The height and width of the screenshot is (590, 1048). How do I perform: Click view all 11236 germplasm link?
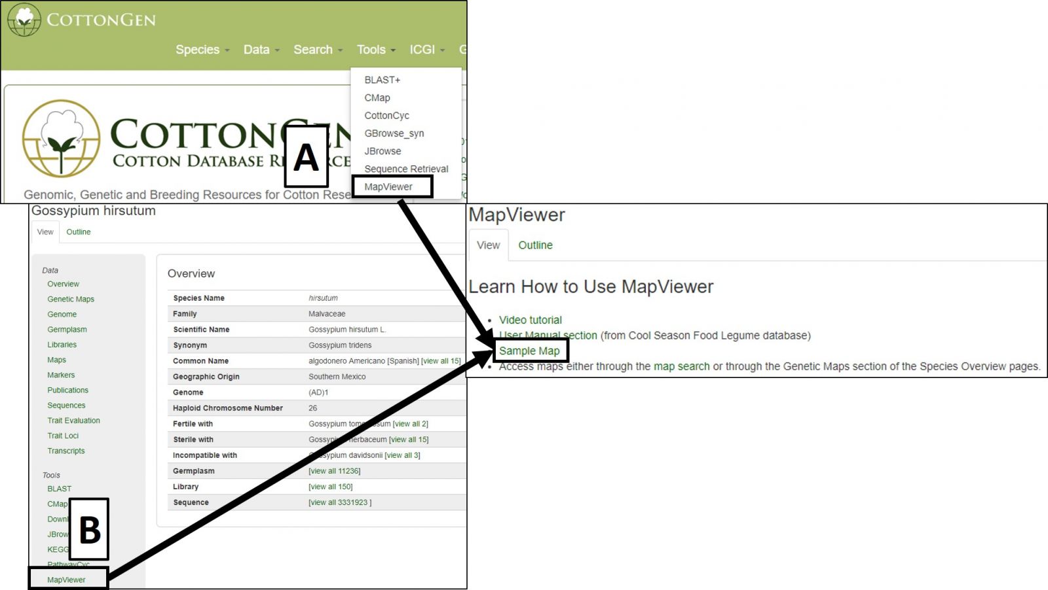pos(335,471)
